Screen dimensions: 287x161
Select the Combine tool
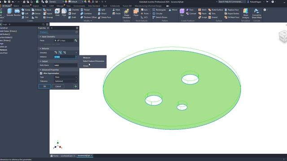[x=86, y=13]
